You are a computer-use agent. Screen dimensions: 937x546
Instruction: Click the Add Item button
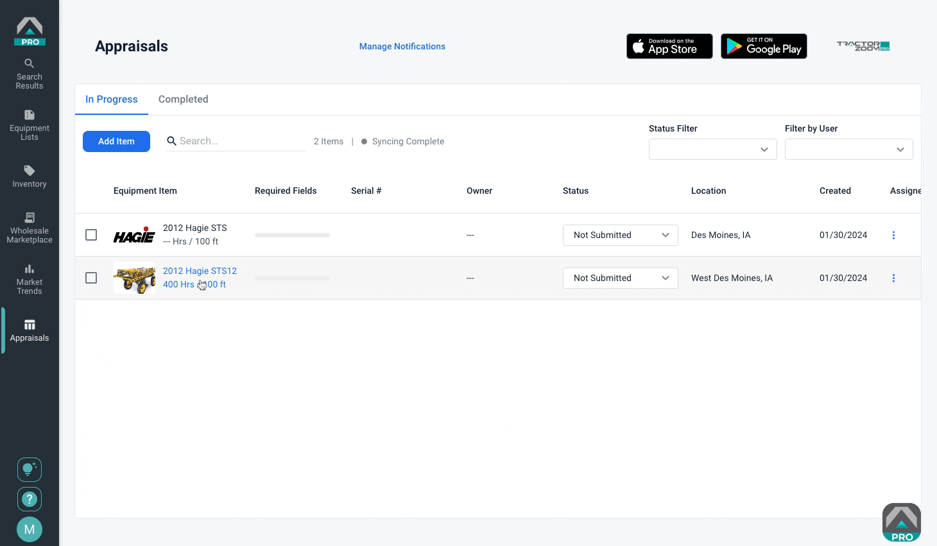click(116, 141)
